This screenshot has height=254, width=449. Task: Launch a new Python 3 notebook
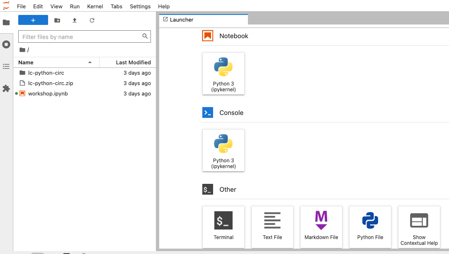(x=223, y=73)
